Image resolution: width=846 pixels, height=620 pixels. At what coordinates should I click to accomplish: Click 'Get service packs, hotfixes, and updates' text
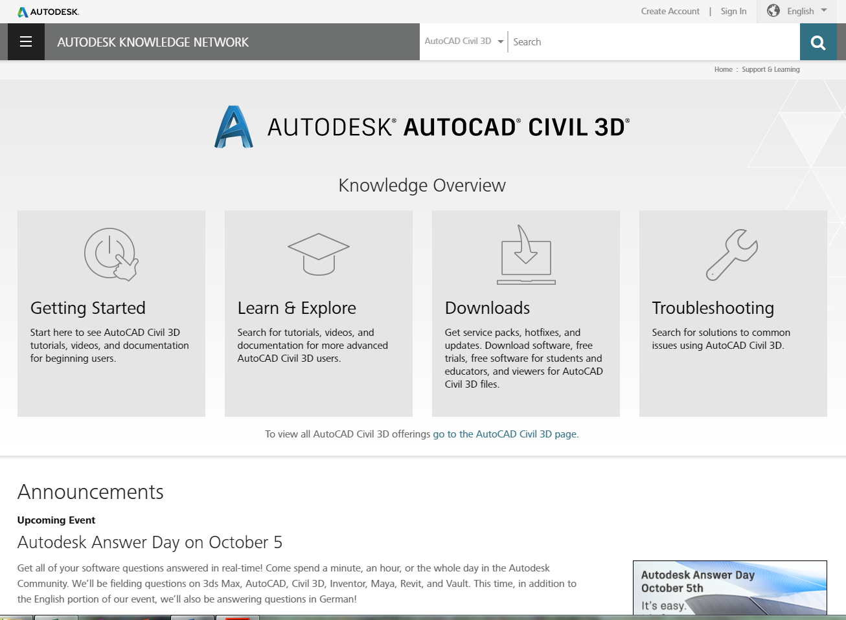click(523, 359)
